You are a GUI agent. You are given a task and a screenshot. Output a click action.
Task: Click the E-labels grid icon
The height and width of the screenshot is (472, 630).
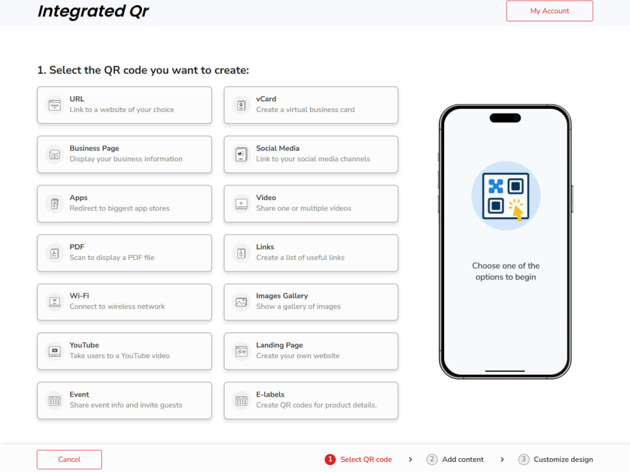point(241,401)
